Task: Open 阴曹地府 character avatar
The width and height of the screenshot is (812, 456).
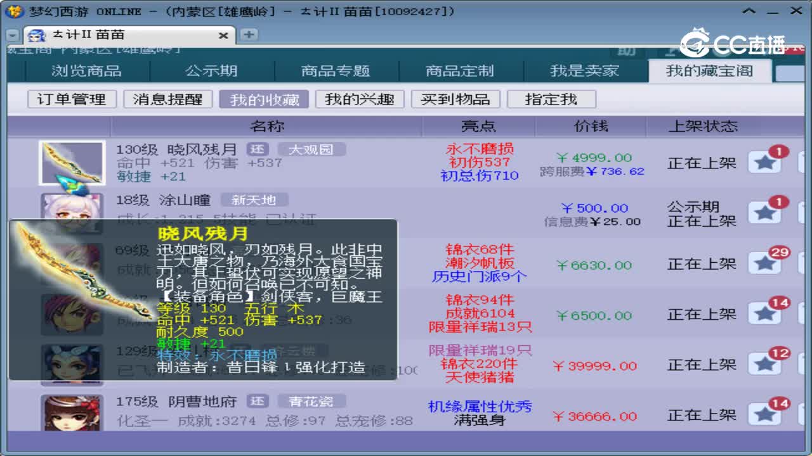Action: tap(72, 413)
